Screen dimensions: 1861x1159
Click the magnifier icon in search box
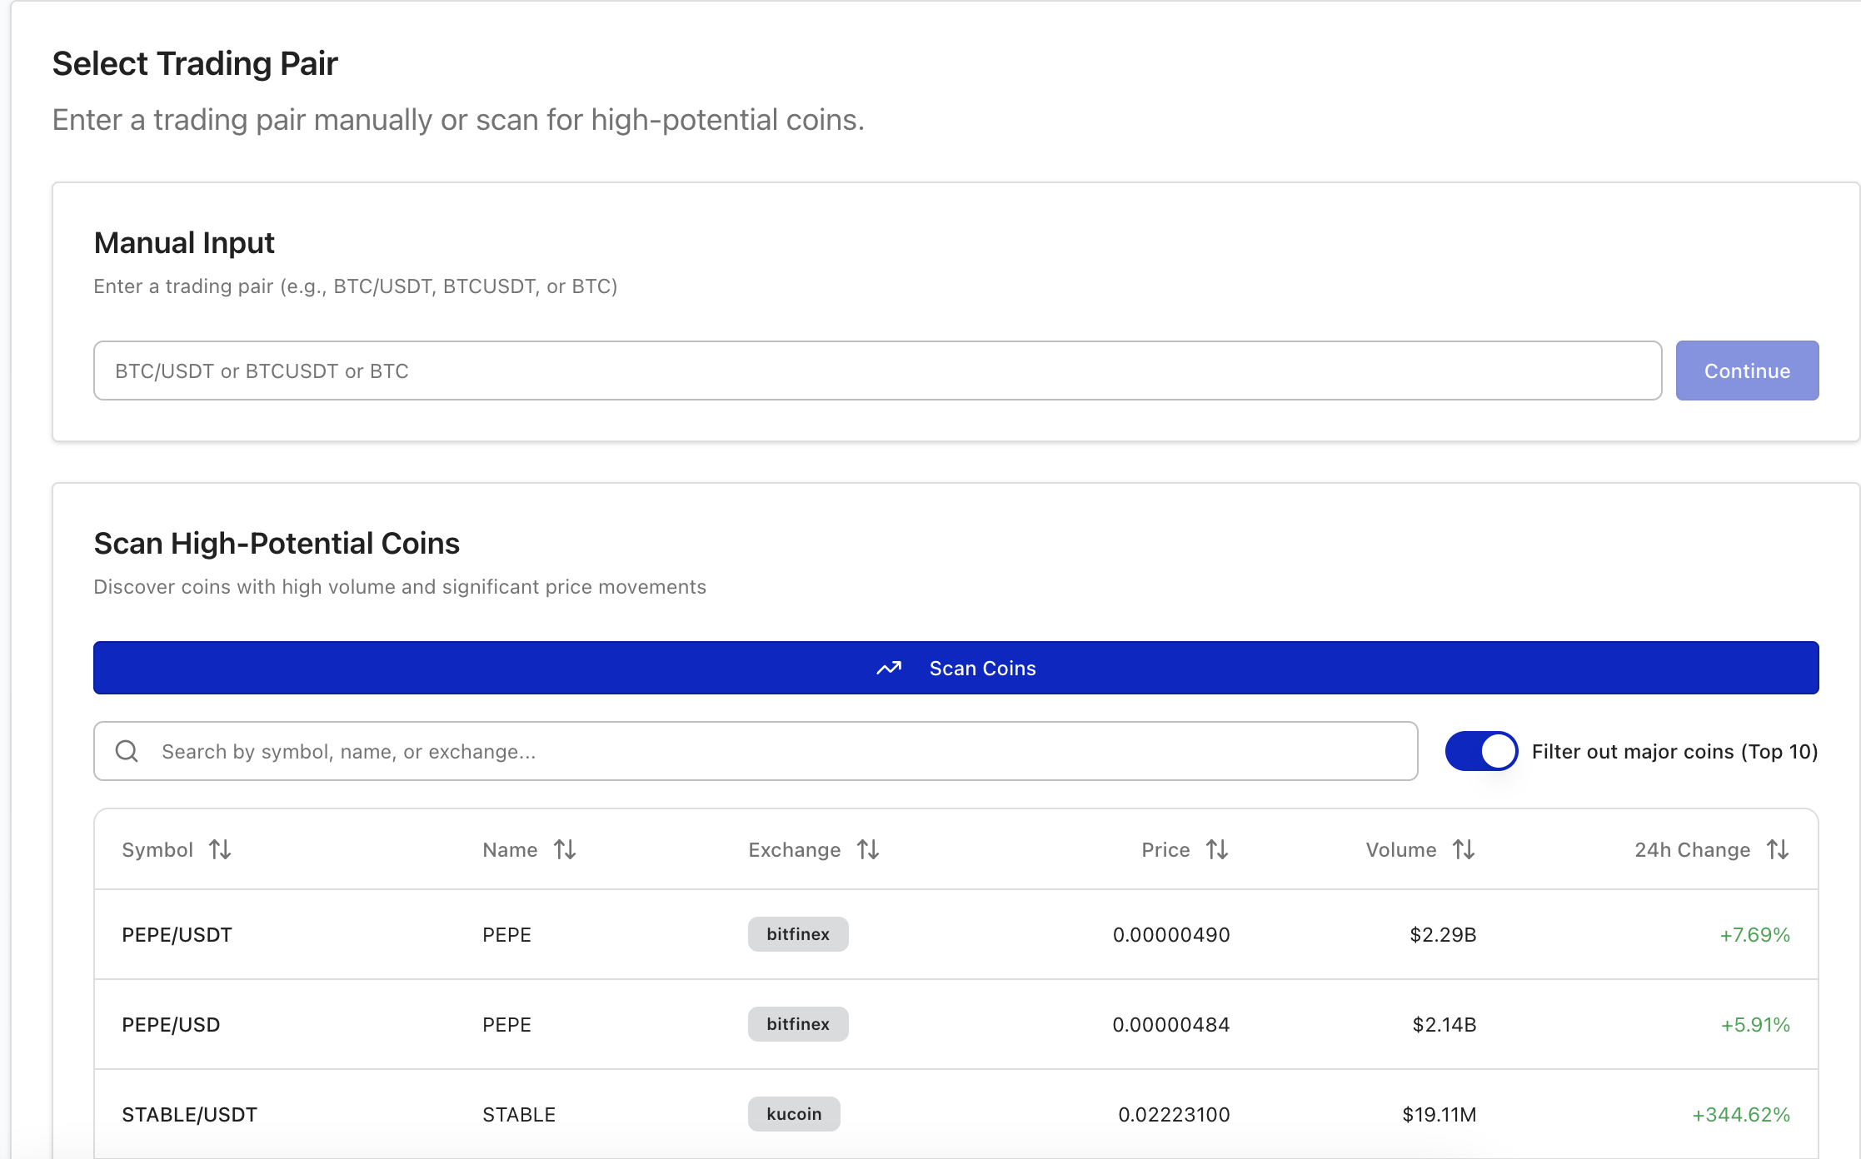coord(127,751)
